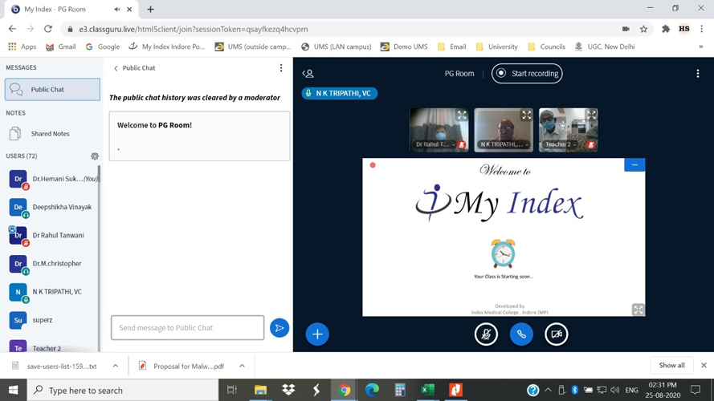Reload the page
Image resolution: width=714 pixels, height=401 pixels.
[x=48, y=29]
